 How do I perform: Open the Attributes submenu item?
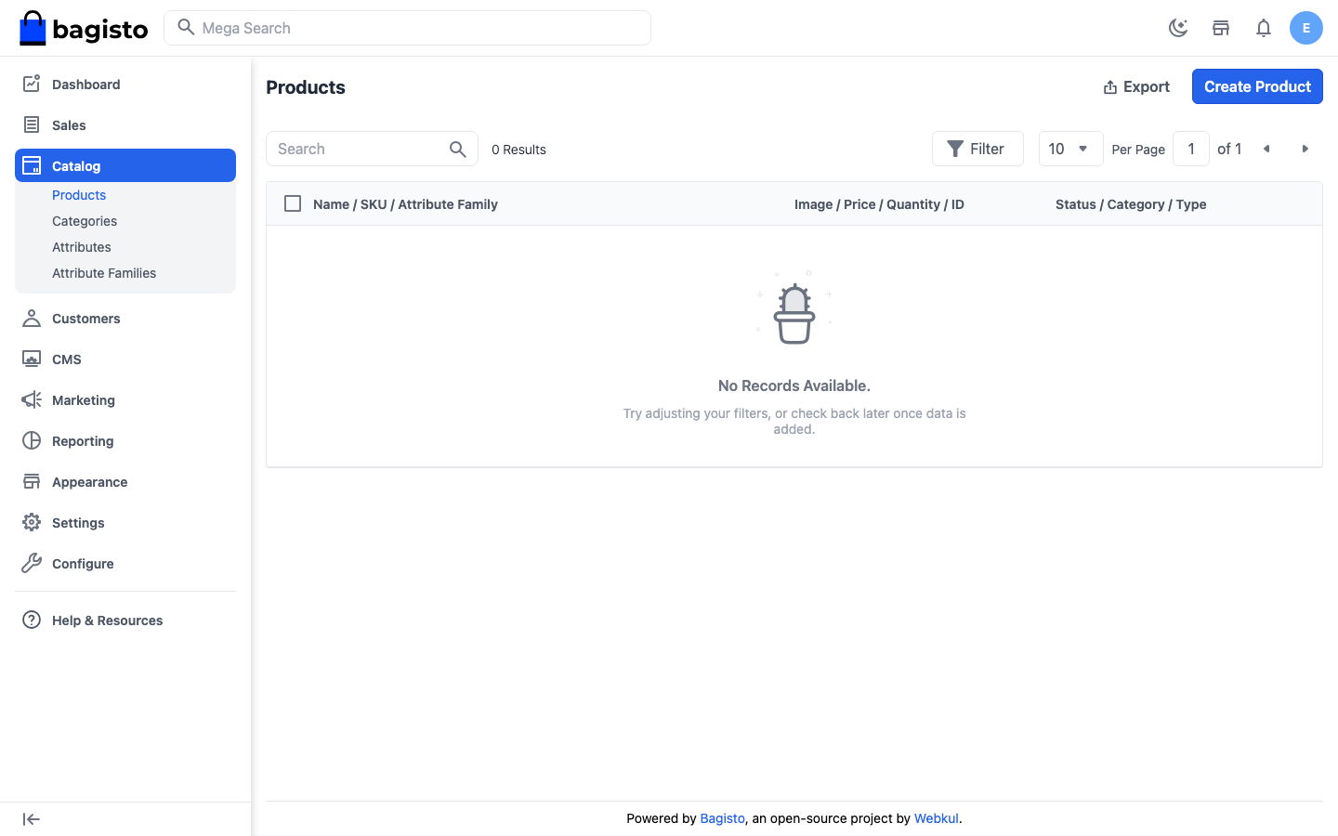click(82, 247)
